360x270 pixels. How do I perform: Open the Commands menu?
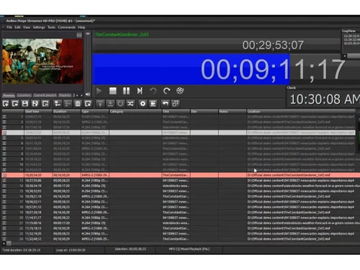click(x=66, y=27)
